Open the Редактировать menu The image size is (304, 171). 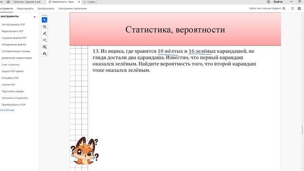[25, 9]
